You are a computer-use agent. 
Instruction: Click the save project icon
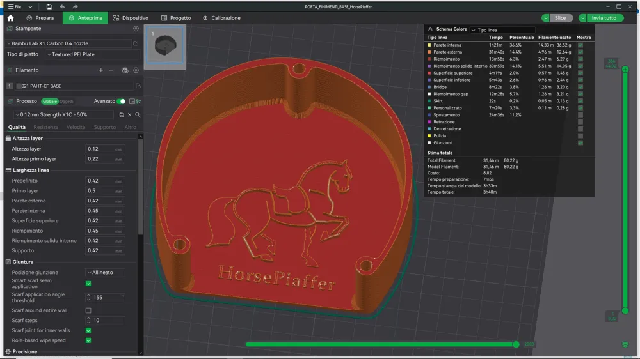(x=49, y=6)
